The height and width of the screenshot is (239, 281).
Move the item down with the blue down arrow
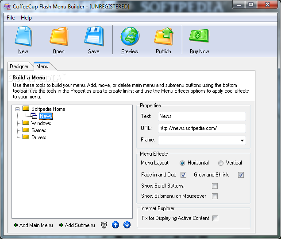127,225
